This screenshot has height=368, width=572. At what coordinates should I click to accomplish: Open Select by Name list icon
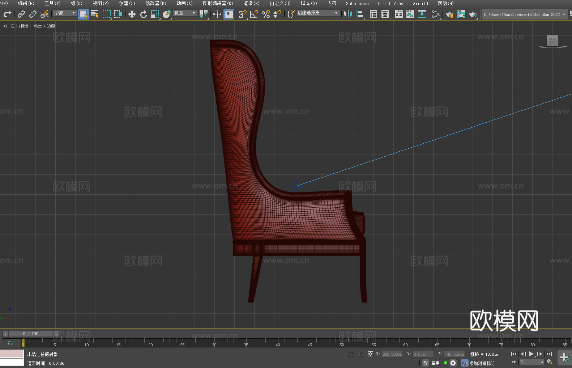point(95,14)
